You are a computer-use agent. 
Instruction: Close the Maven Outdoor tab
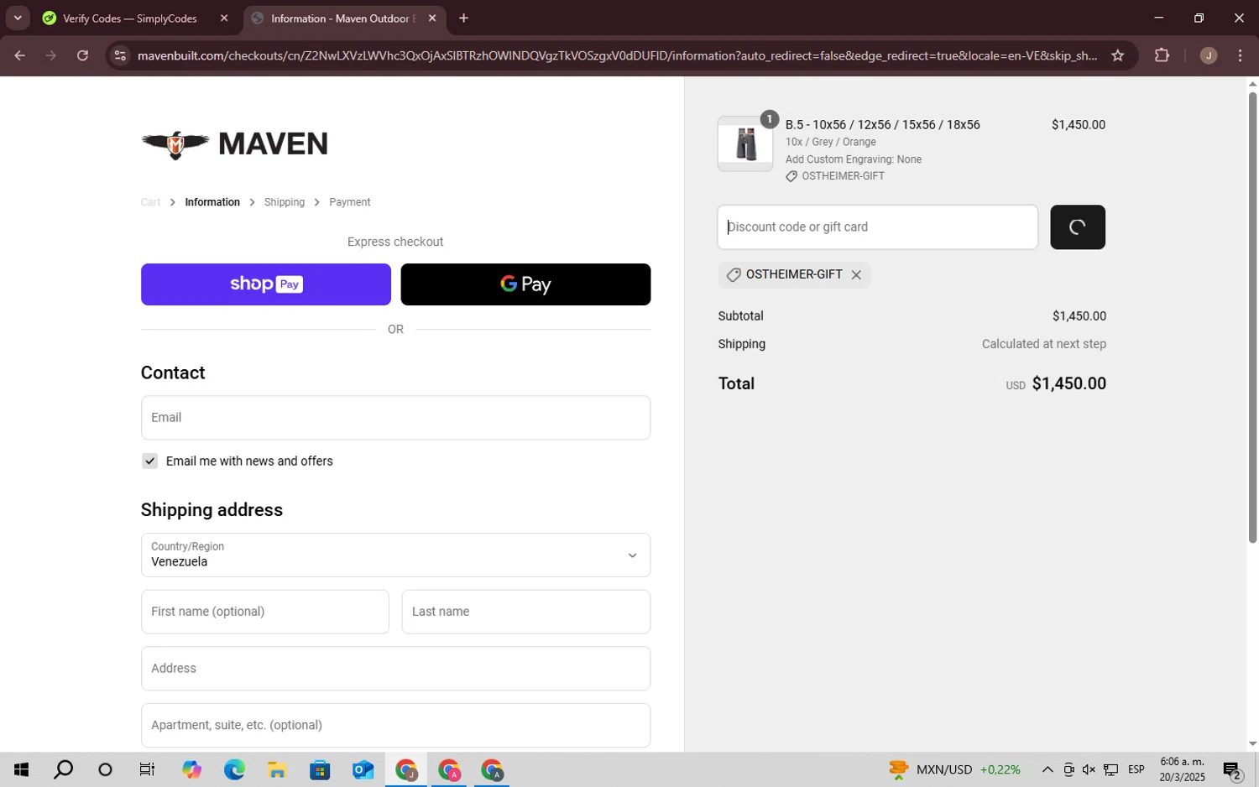(432, 18)
